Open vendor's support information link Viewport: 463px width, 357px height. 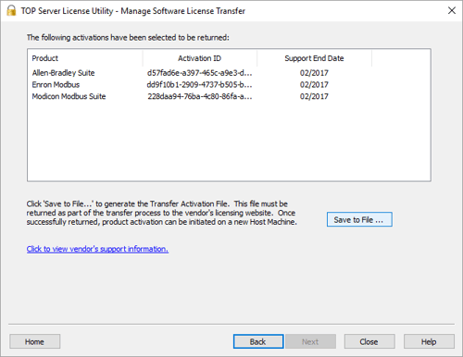click(x=97, y=249)
